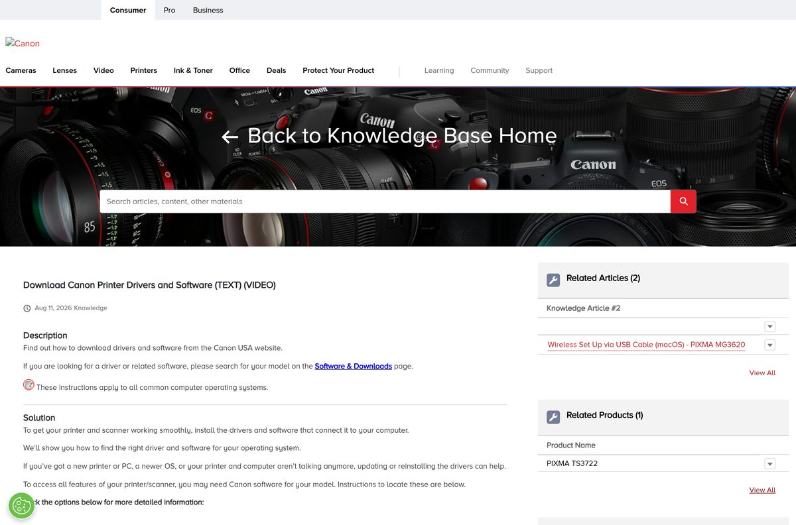
Task: Open the Ink & Toner menu
Action: click(193, 70)
